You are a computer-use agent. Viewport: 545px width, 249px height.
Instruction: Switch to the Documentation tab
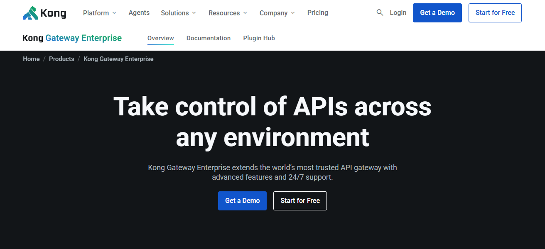(x=209, y=38)
